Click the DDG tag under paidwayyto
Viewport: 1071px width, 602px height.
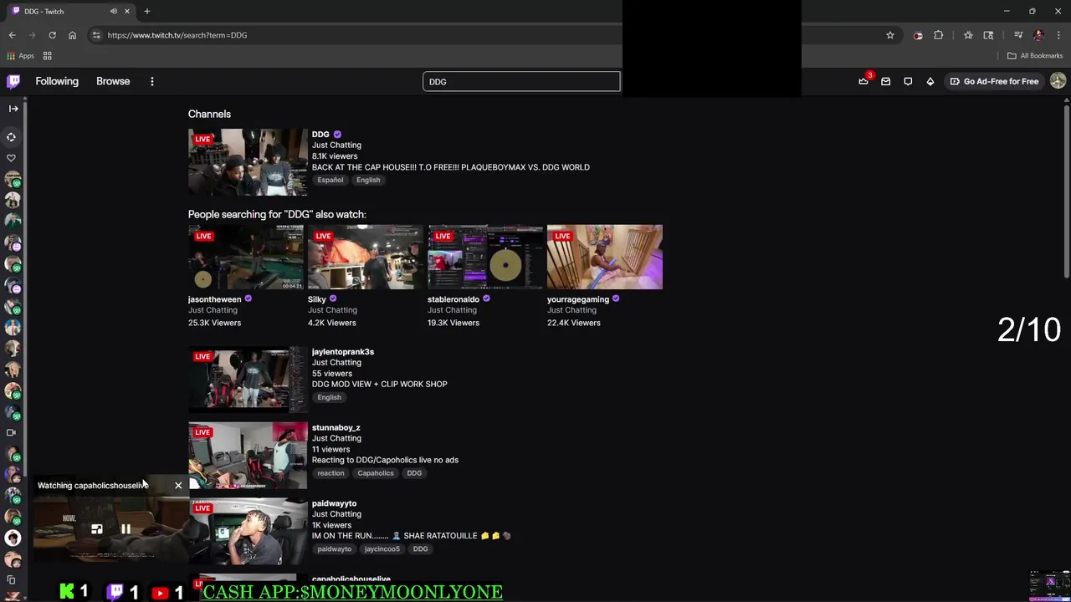420,549
